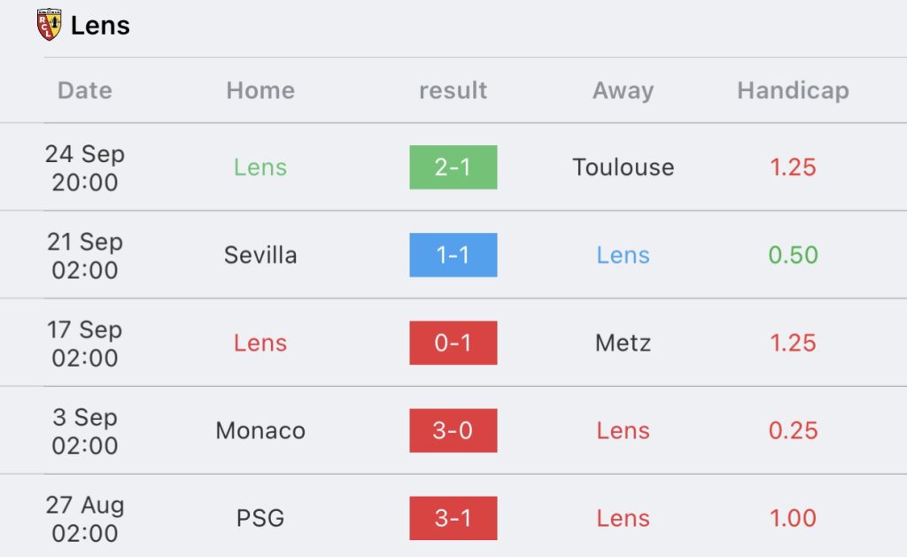Select the Handicap column header
Image resolution: width=907 pixels, height=557 pixels.
pyautogui.click(x=793, y=90)
